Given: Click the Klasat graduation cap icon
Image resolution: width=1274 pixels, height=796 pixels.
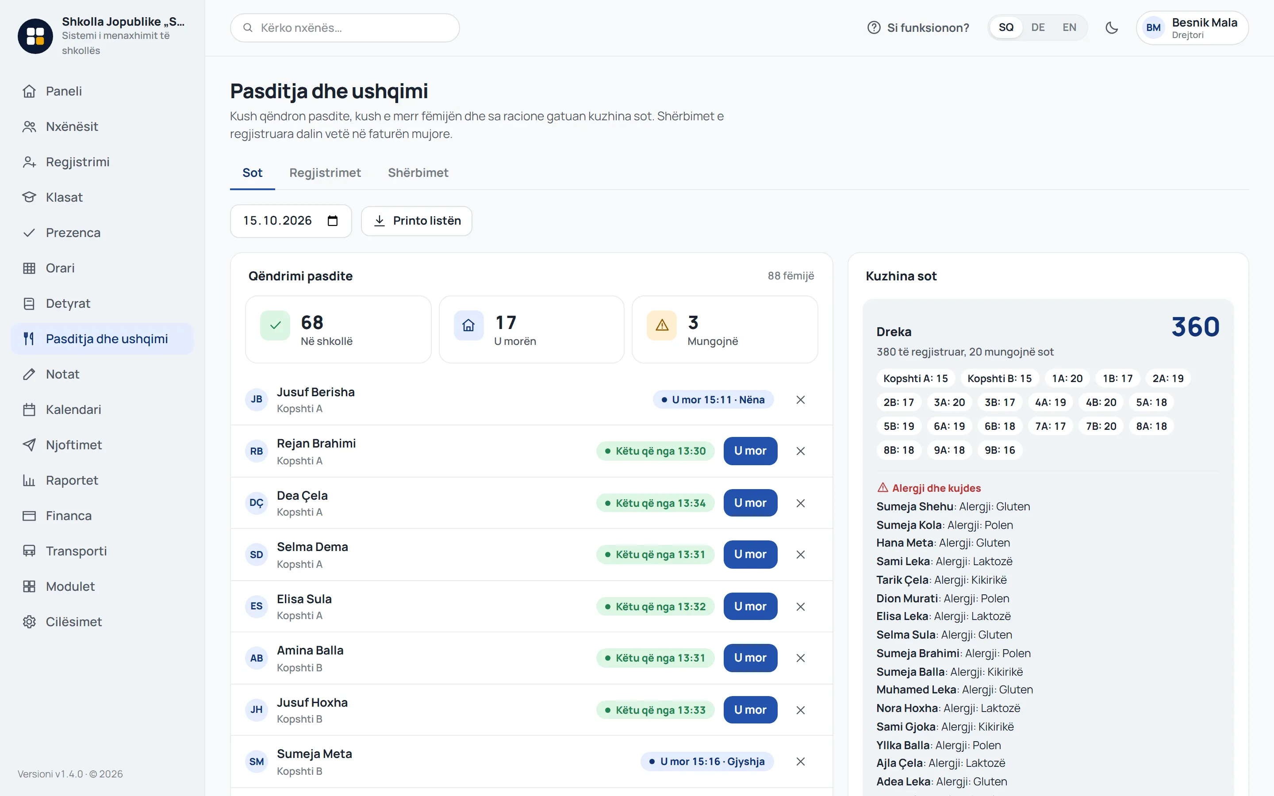Looking at the screenshot, I should (29, 197).
